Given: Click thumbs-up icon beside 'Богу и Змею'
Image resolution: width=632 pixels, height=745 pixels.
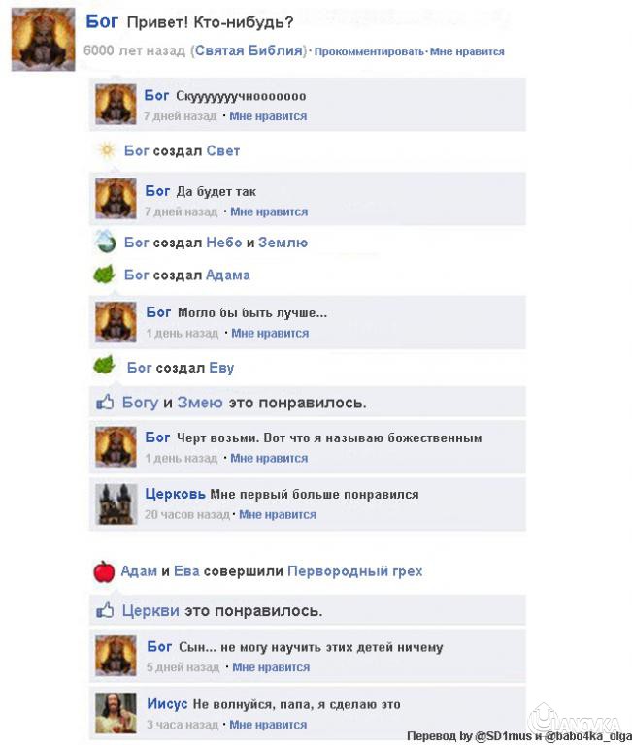Looking at the screenshot, I should pos(105,402).
